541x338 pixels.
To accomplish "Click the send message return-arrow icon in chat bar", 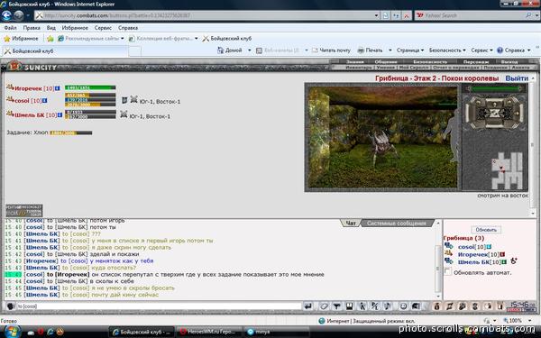I will (308, 306).
